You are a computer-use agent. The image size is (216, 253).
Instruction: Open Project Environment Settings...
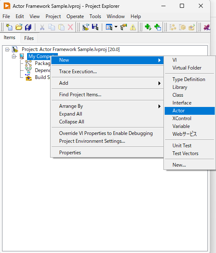tap(107, 141)
